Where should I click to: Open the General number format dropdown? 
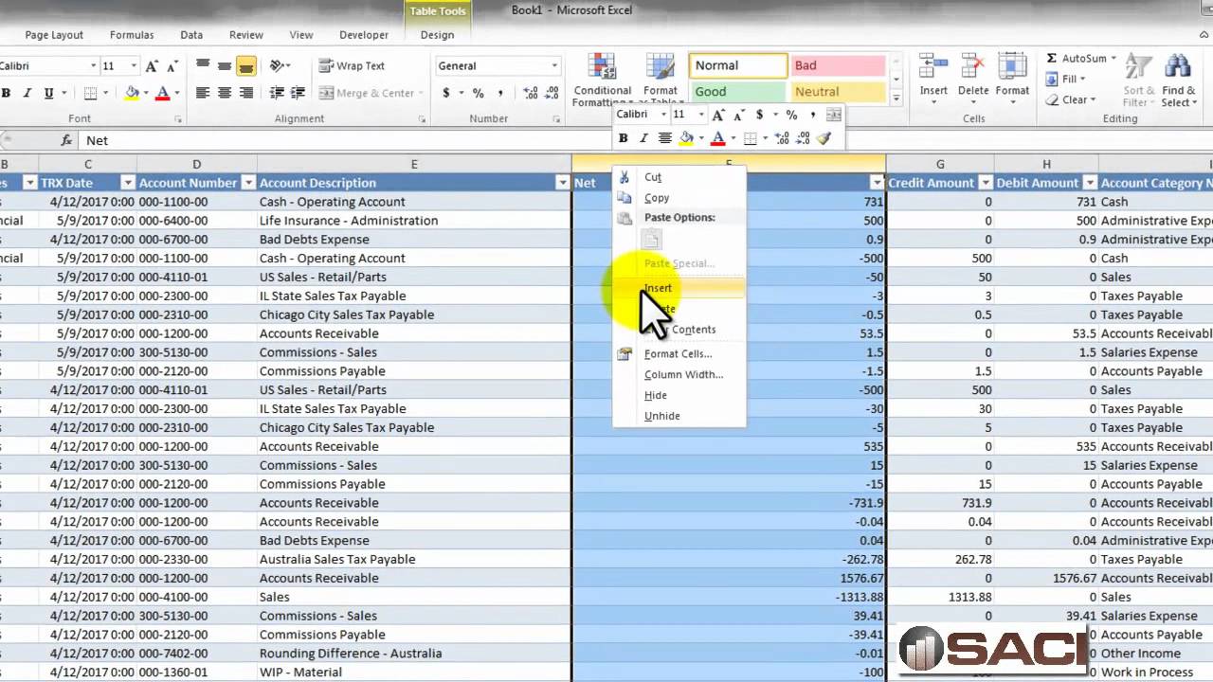tap(554, 66)
